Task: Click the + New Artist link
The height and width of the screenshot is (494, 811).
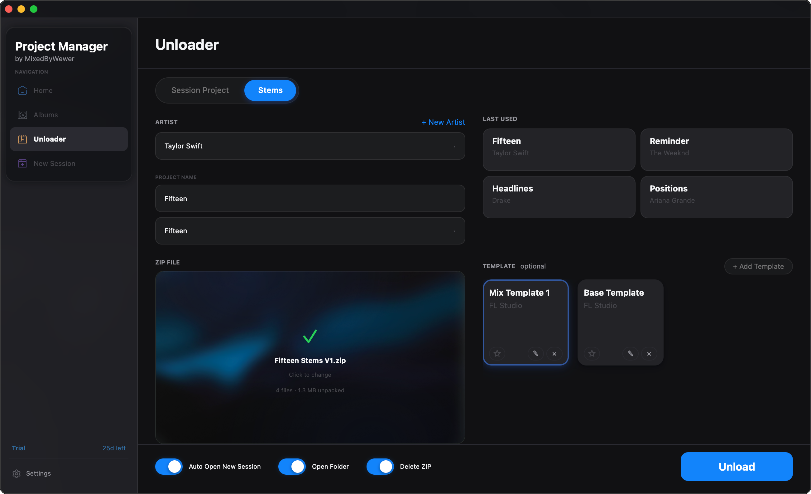Action: tap(443, 122)
